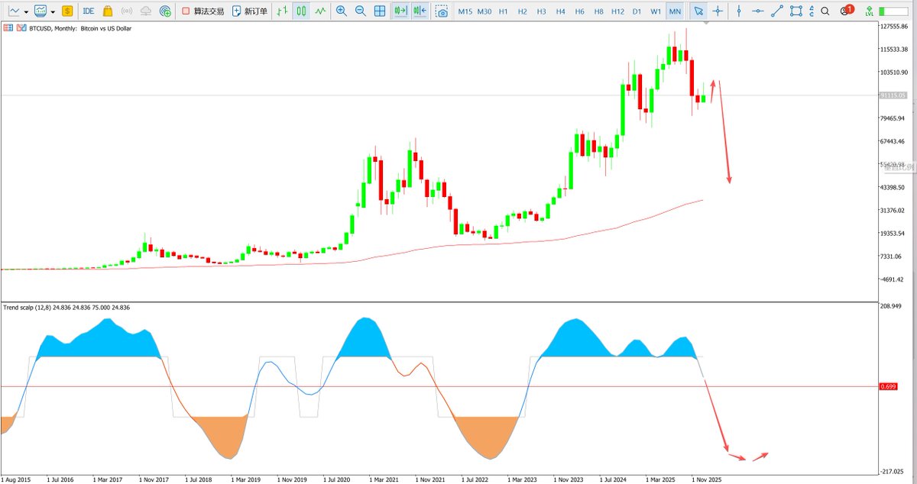Open the equidistant channel tool options
Image resolution: width=917 pixels, height=484 pixels.
[x=796, y=11]
